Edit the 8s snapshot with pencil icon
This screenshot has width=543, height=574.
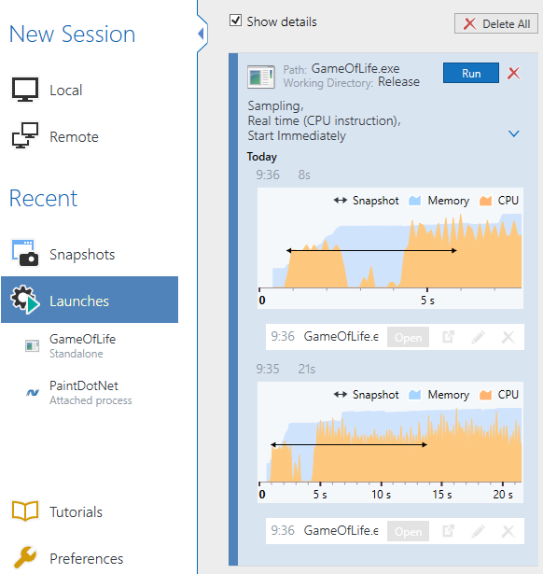479,337
